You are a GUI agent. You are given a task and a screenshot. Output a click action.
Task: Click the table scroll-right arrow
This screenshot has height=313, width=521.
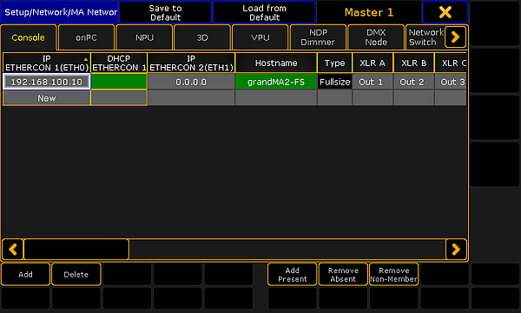tap(456, 250)
